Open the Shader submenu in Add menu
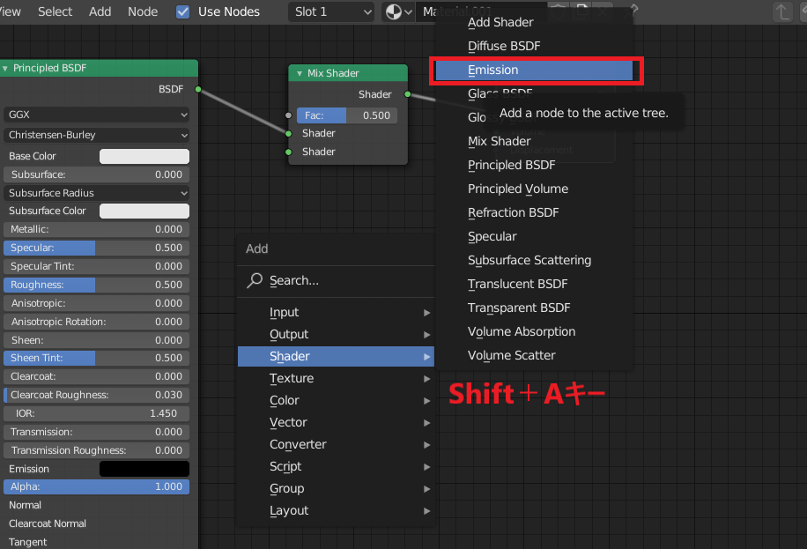Screen dimensions: 807x549 point(336,356)
